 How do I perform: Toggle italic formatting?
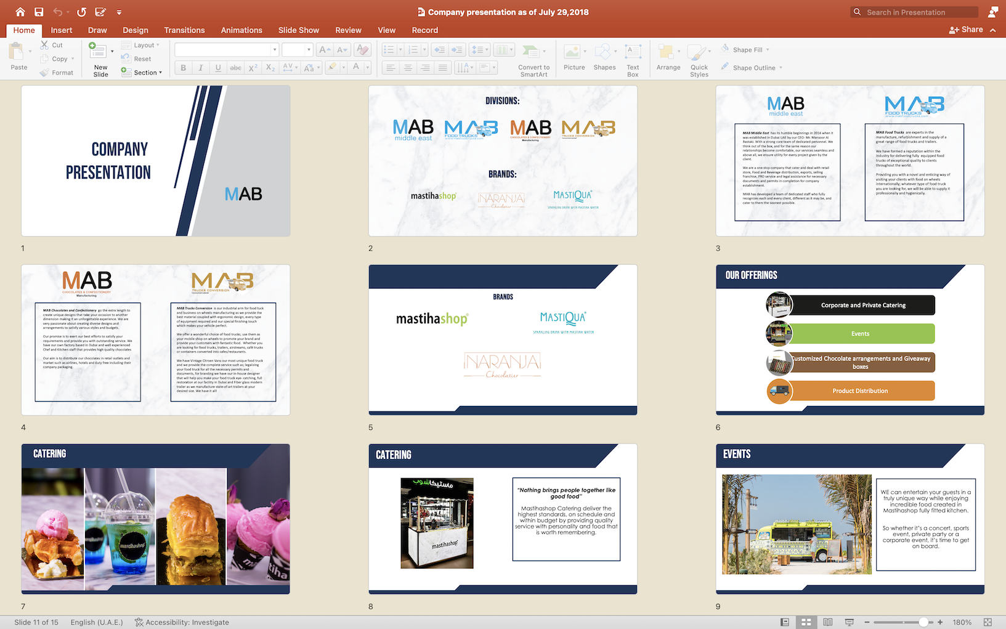(200, 68)
